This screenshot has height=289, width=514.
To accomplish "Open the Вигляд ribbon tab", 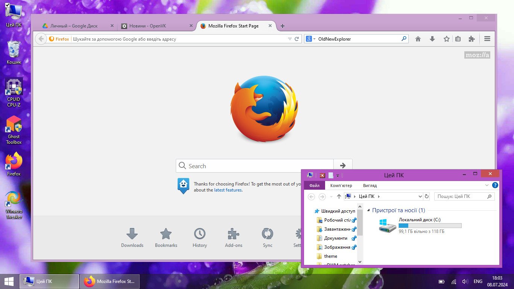I will [x=370, y=186].
